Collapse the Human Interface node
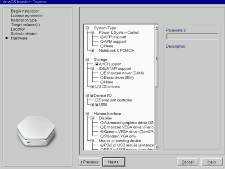 click(87, 114)
